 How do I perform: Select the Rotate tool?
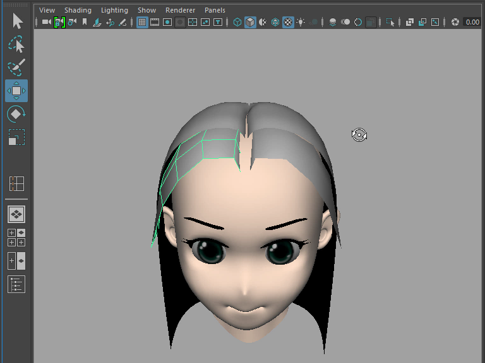point(16,114)
